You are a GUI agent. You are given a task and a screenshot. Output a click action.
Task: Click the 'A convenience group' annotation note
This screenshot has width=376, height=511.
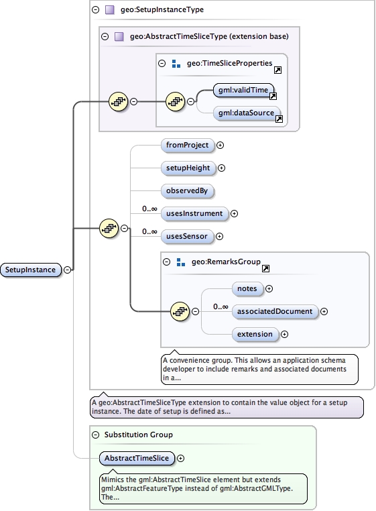259,370
